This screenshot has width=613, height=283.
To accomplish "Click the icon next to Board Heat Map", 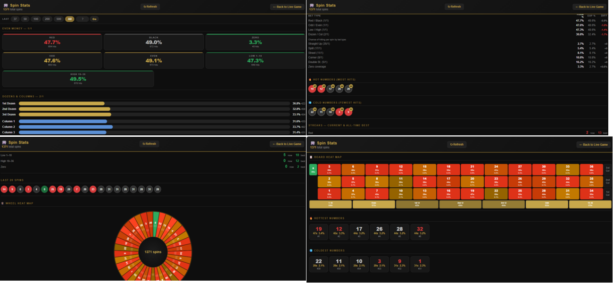I will [310, 157].
